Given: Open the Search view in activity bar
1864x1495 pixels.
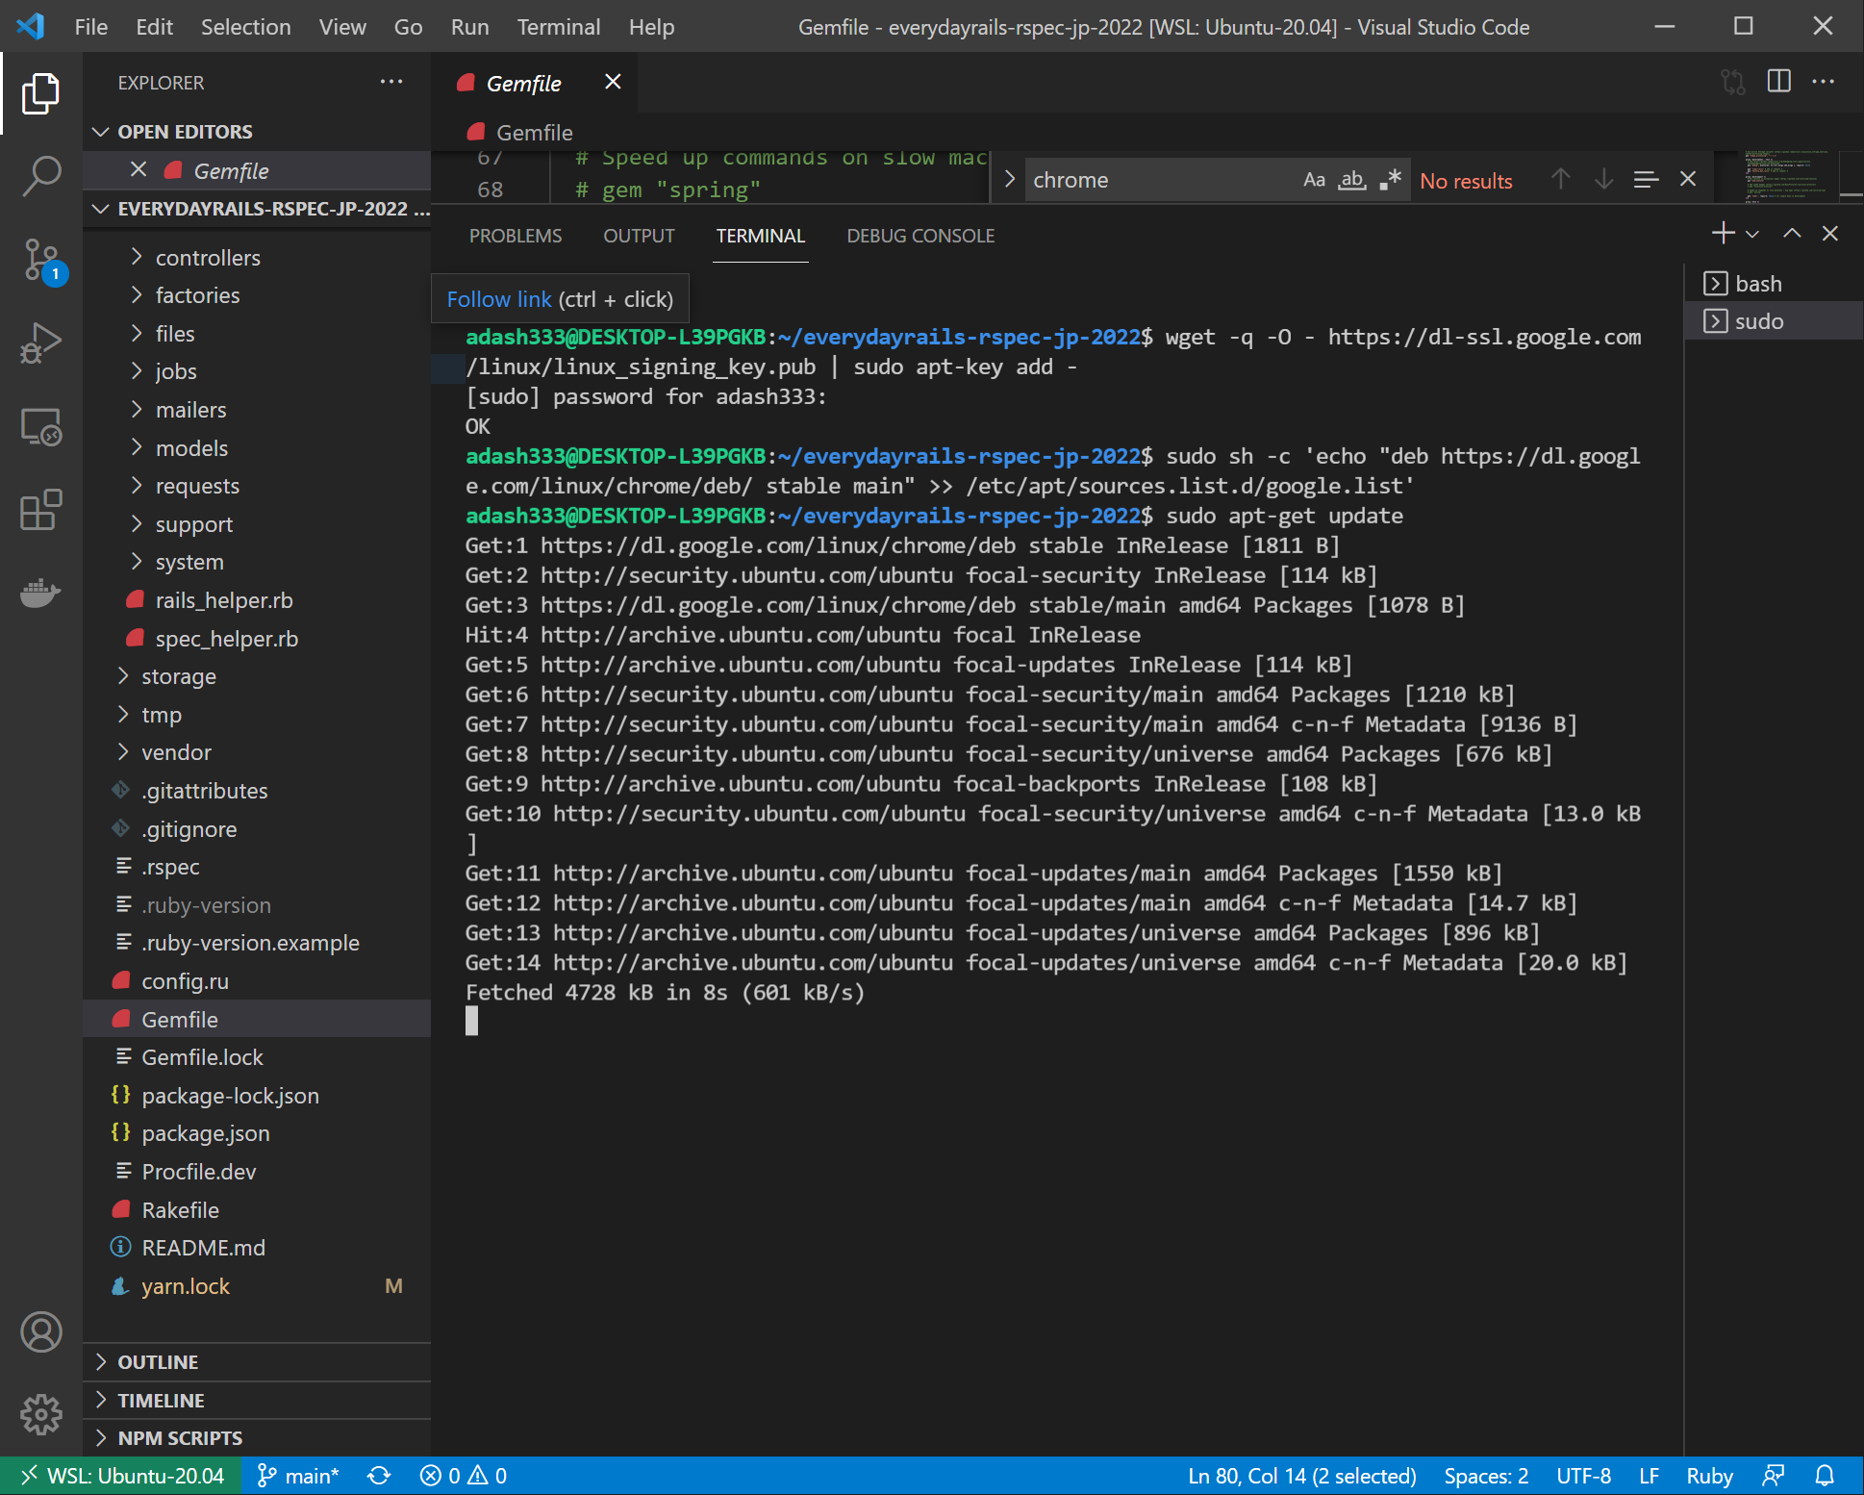Looking at the screenshot, I should 41,177.
